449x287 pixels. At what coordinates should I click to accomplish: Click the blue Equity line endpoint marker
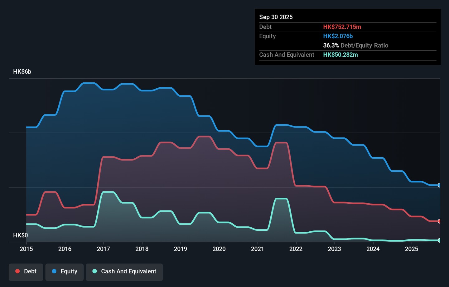click(x=439, y=185)
